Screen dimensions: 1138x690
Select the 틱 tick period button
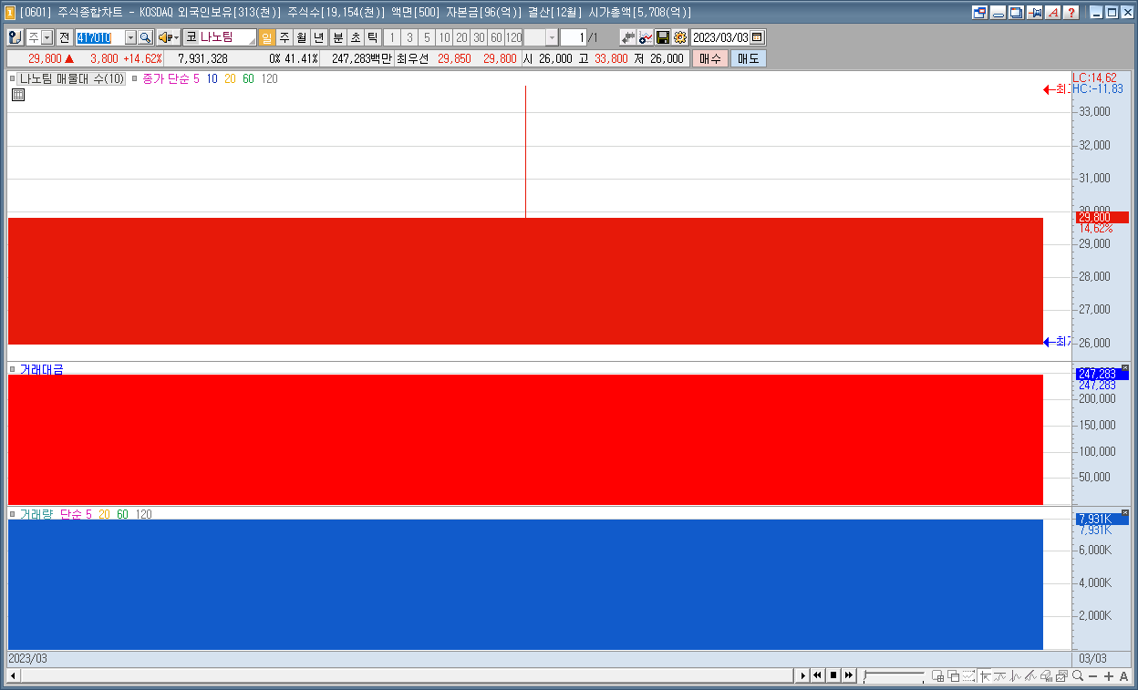373,37
